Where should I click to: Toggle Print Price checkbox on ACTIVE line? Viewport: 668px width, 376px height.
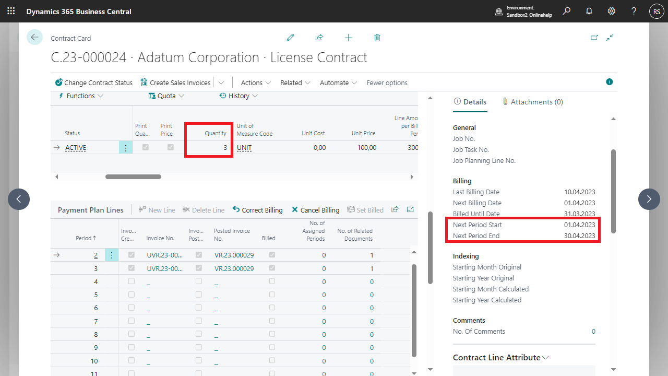pyautogui.click(x=170, y=148)
